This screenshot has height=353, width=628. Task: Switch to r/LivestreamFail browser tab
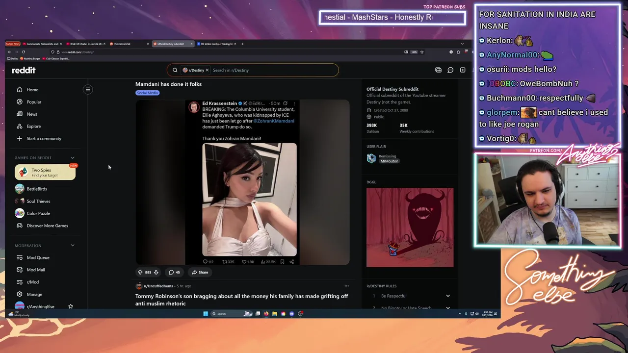coord(129,44)
